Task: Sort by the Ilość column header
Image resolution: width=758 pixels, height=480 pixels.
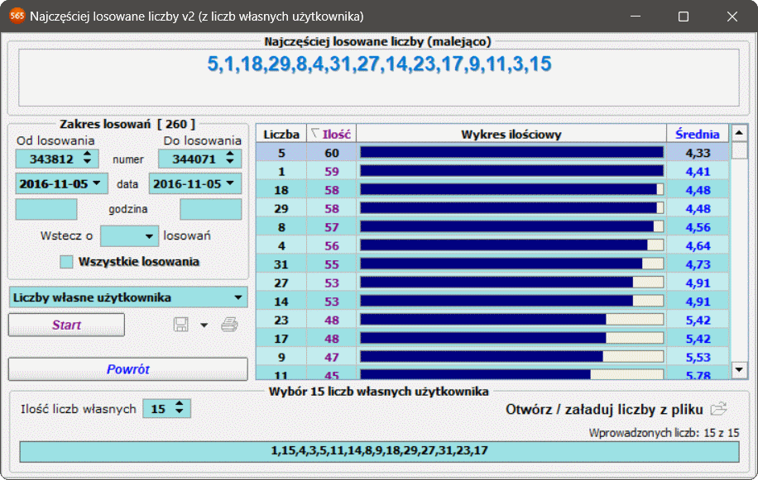Action: click(332, 134)
